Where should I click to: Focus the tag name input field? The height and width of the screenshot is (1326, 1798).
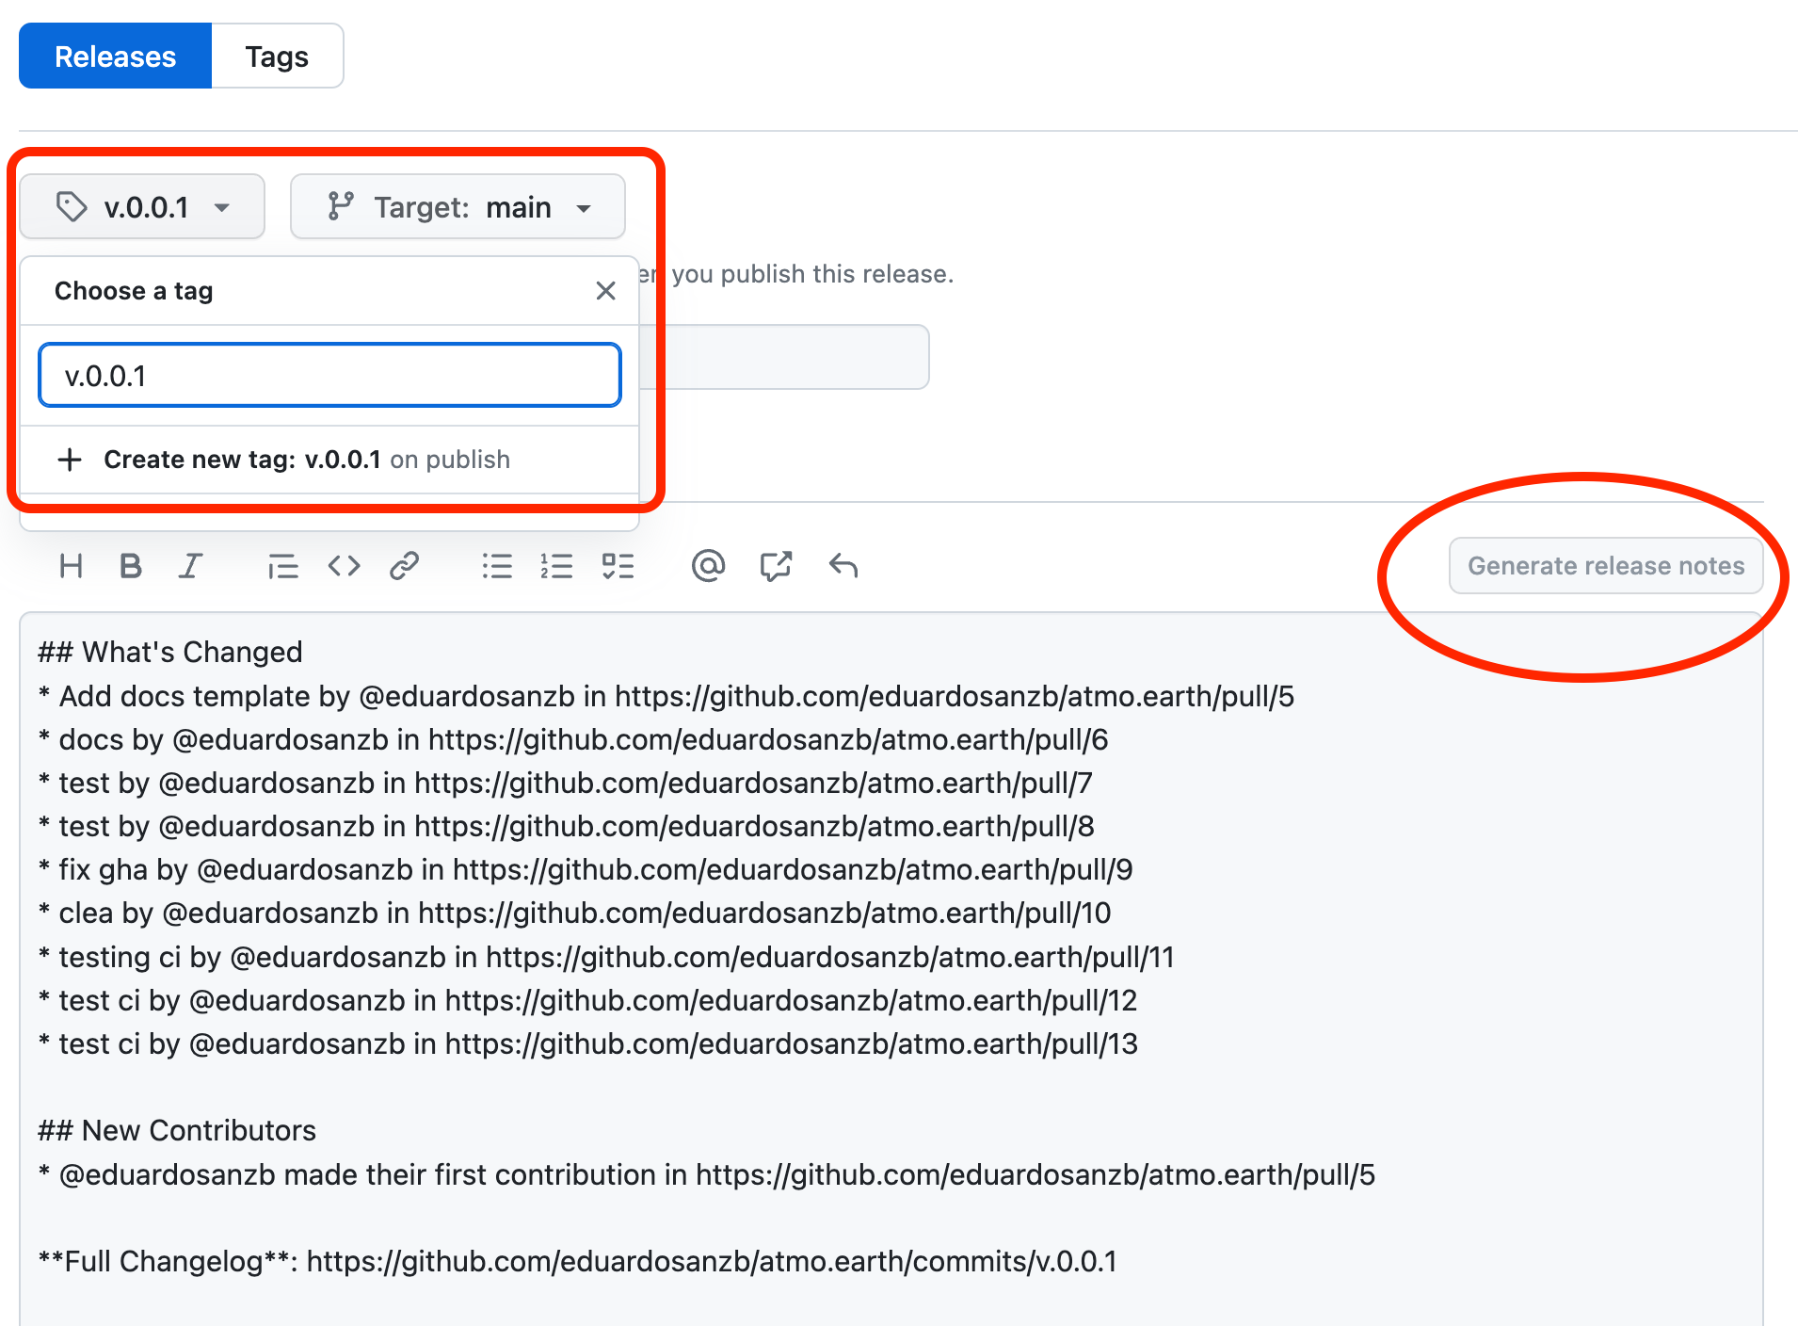coord(329,376)
